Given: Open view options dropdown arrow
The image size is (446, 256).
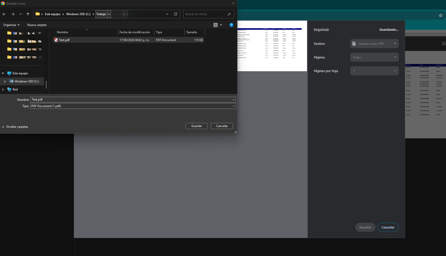Looking at the screenshot, I should (221, 25).
